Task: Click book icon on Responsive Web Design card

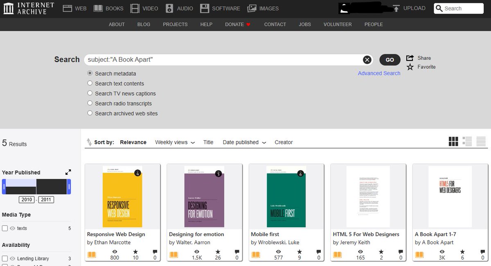Action: coord(92,255)
